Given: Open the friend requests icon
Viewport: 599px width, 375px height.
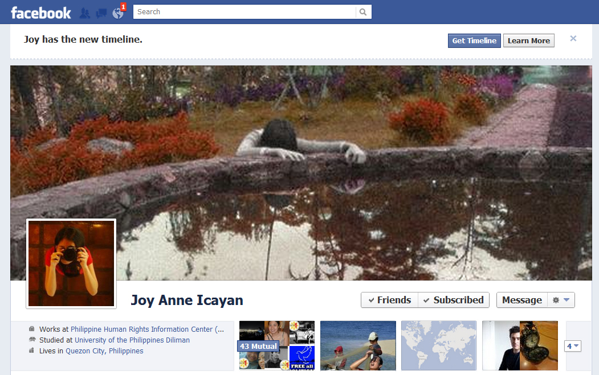Looking at the screenshot, I should coord(85,13).
